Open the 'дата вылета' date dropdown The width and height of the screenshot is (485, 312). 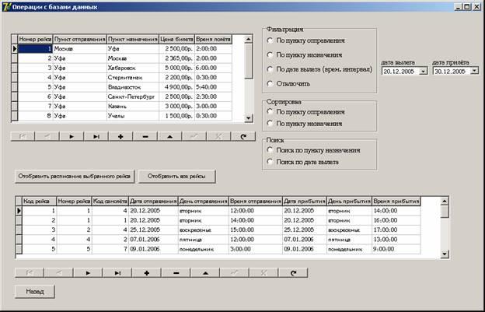pyautogui.click(x=423, y=71)
